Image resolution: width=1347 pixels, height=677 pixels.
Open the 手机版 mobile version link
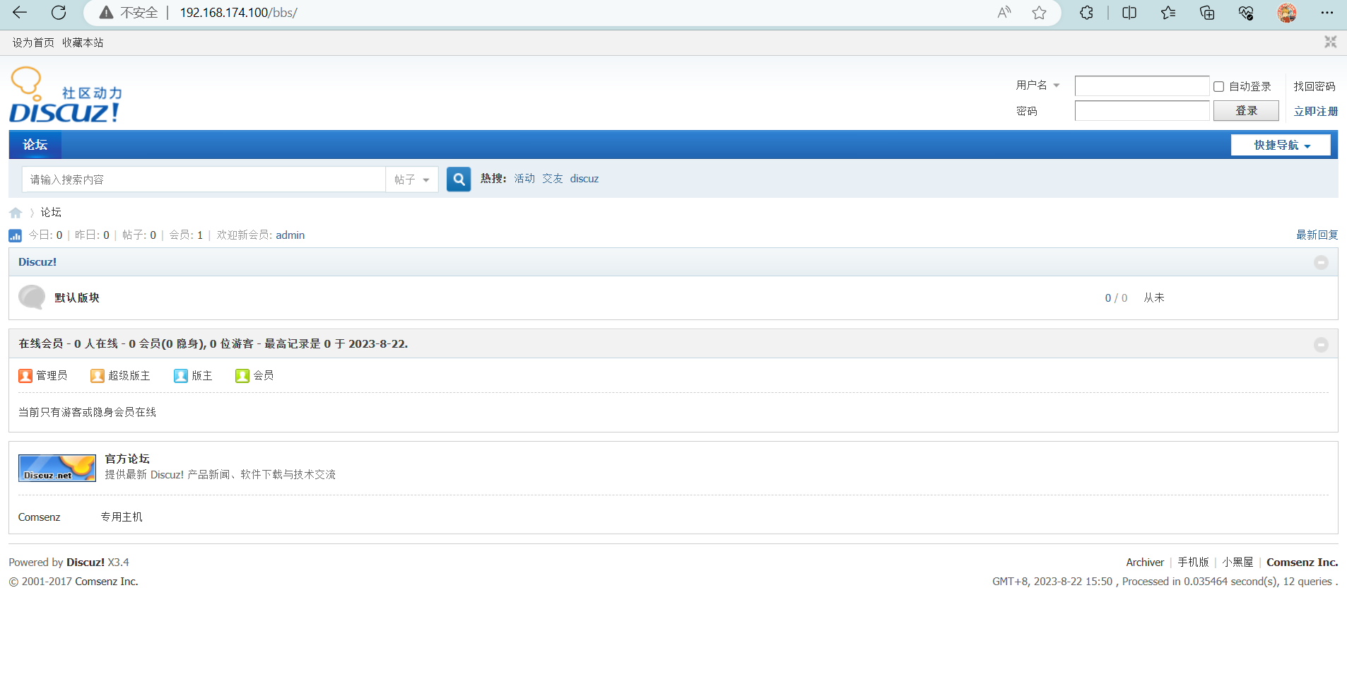[x=1193, y=562]
